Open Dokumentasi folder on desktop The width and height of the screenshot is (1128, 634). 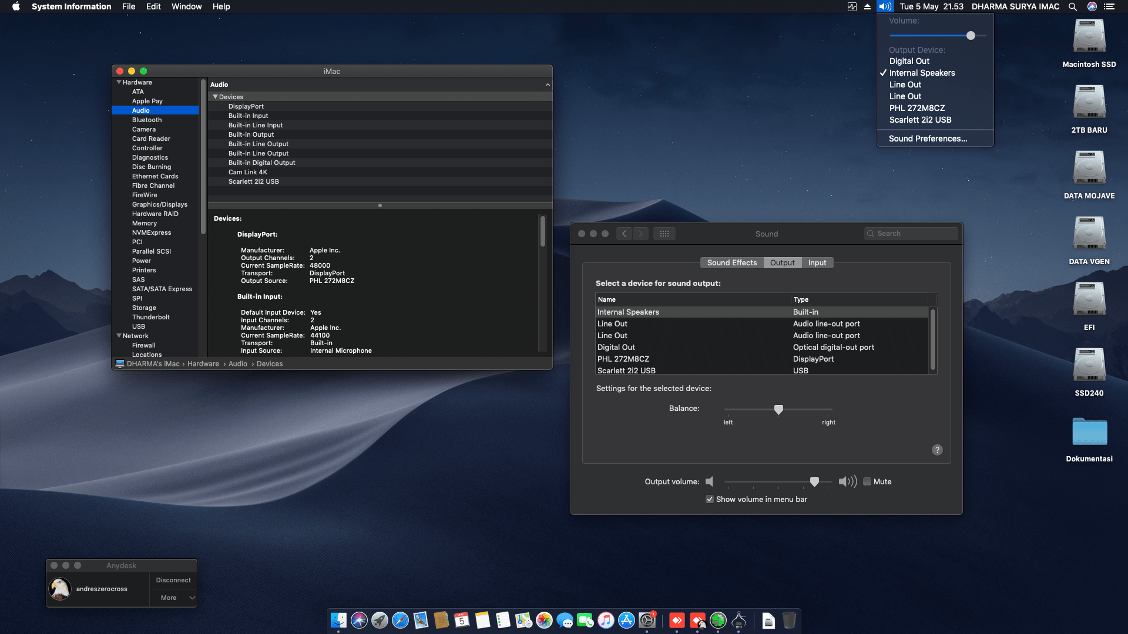pyautogui.click(x=1089, y=431)
